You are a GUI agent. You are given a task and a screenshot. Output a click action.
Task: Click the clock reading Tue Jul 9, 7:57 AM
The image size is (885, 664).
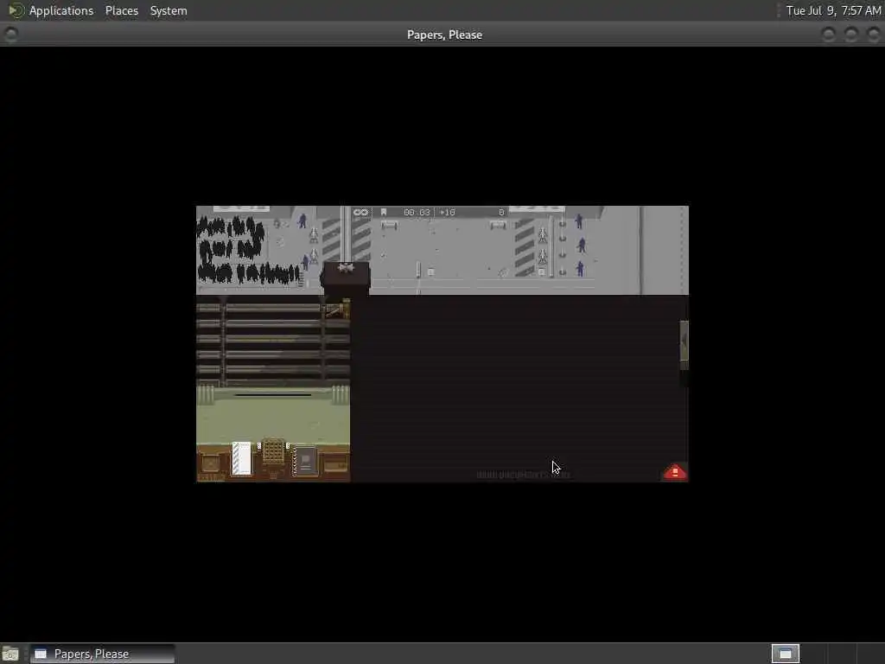click(x=834, y=10)
